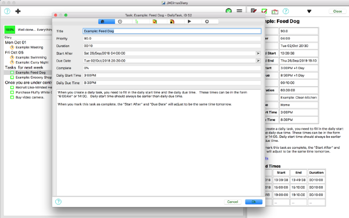The width and height of the screenshot is (349, 218).
Task: Click the Ok button in task dialog
Action: pos(254,202)
